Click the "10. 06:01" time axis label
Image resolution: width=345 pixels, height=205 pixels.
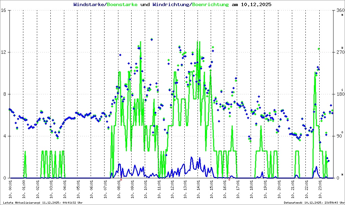pos(91,189)
